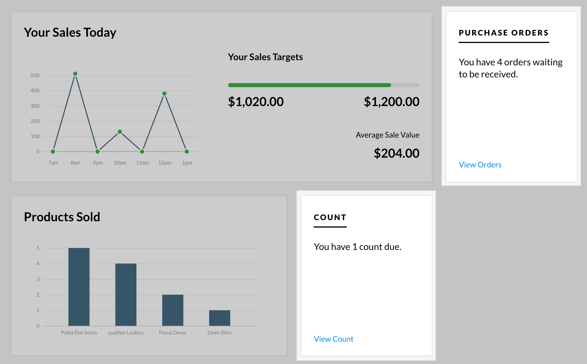Screen dimensions: 587x364
Task: Select the 9am zero-value data point
Action: point(97,151)
